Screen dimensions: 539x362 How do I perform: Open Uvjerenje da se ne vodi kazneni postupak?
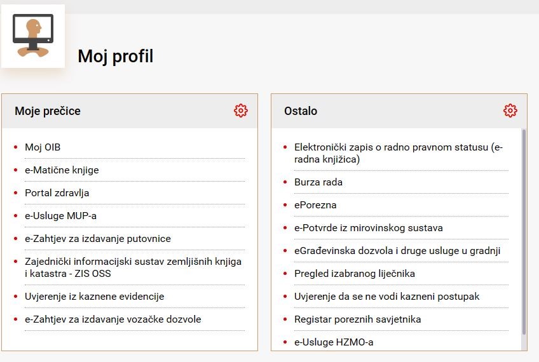(386, 297)
